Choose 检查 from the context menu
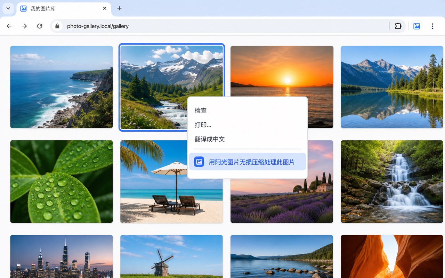The height and width of the screenshot is (278, 445). (x=247, y=111)
